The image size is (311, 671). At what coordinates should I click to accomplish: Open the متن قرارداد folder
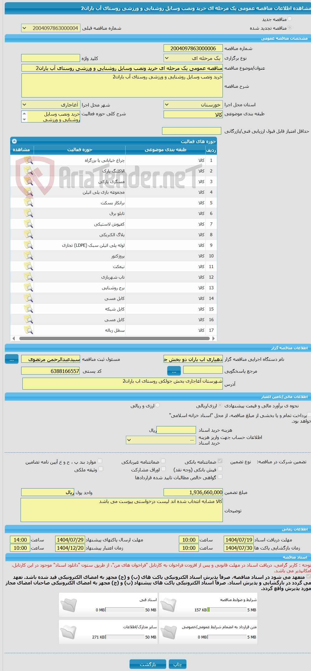click(169, 632)
